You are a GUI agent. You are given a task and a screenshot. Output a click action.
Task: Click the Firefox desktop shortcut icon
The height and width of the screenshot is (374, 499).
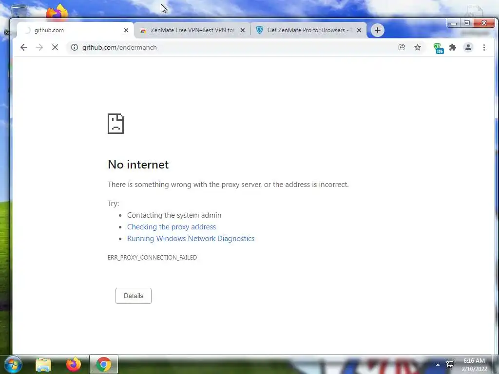[57, 12]
